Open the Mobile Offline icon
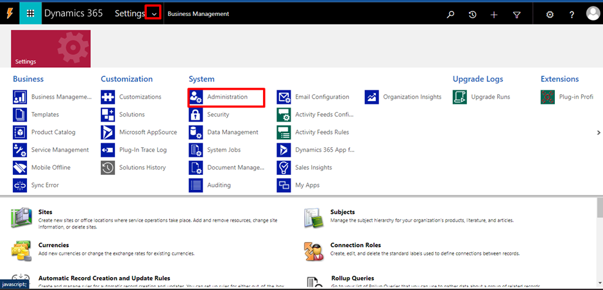 [20, 168]
